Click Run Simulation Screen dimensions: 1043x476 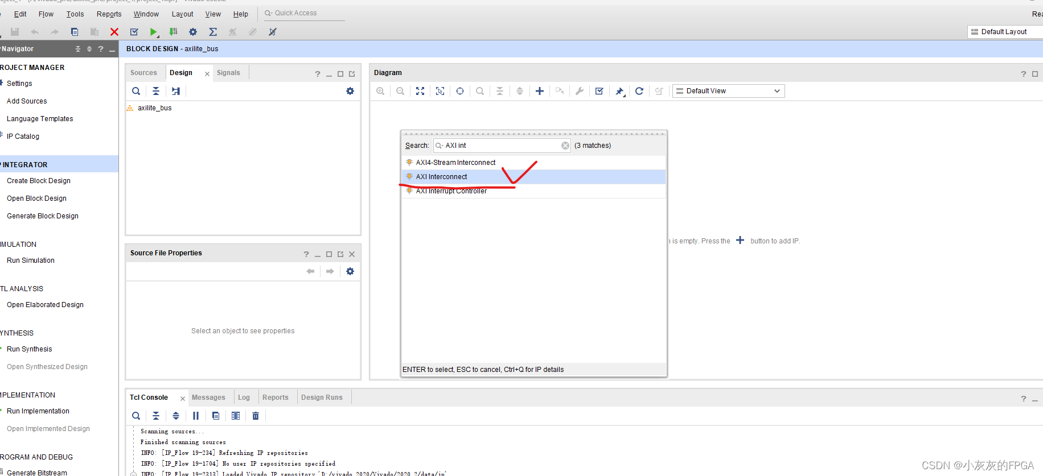31,260
